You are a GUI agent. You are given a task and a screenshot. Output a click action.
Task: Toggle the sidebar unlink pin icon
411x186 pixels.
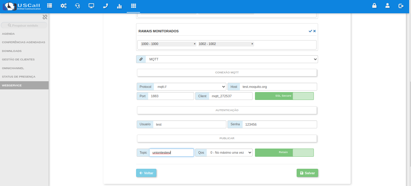click(45, 17)
